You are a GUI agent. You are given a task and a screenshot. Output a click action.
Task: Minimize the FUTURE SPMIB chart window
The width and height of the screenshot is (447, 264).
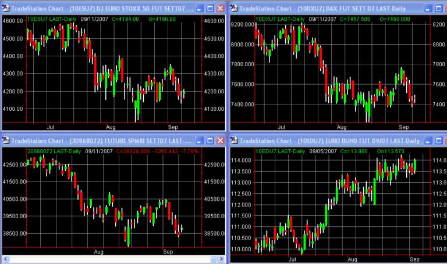pos(200,140)
